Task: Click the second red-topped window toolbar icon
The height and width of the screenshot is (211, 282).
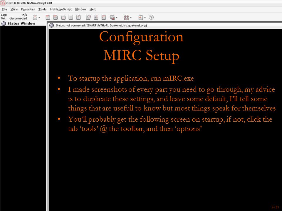Action: tap(56, 17)
